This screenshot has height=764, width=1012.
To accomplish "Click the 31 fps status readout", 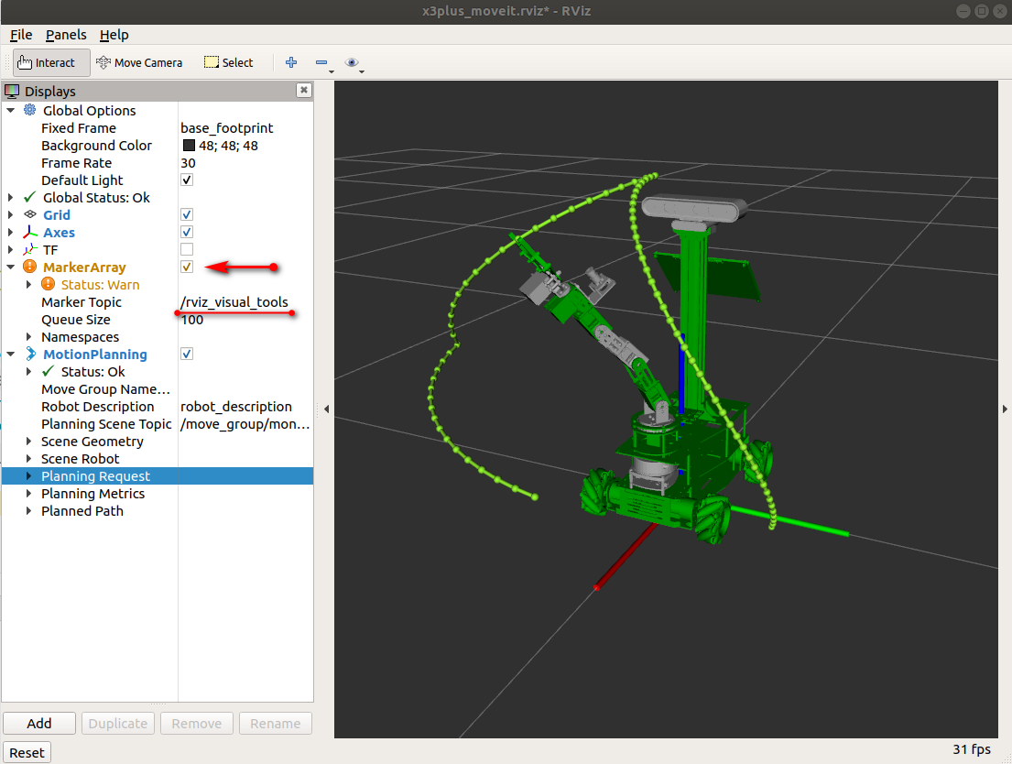I will point(972,749).
